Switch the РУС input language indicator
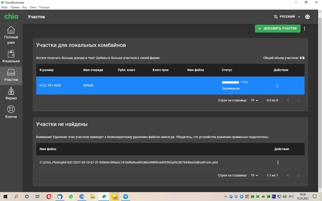Viewport: 322px width, 201px height. pyautogui.click(x=291, y=196)
